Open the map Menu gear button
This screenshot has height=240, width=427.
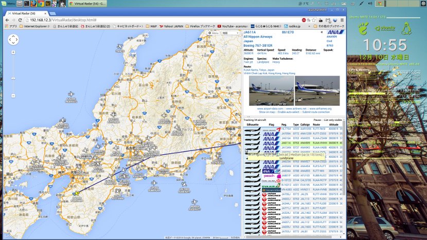213,33
